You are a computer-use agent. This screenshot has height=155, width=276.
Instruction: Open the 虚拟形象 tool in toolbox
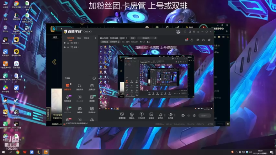pyautogui.click(x=68, y=110)
